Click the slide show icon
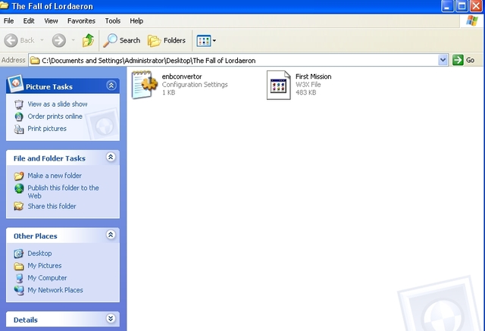Viewport: 485px width, 331px height. (x=19, y=105)
